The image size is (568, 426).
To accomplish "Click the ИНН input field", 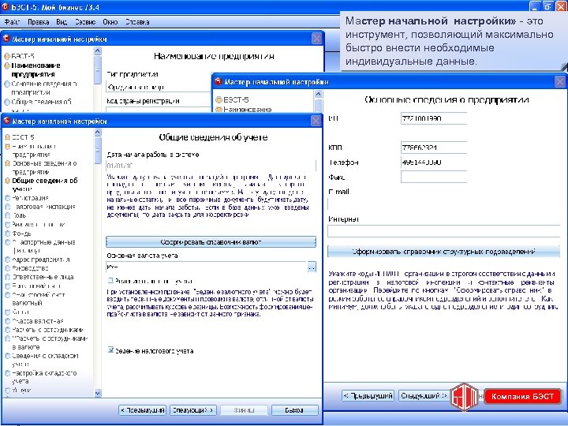I will click(x=434, y=118).
